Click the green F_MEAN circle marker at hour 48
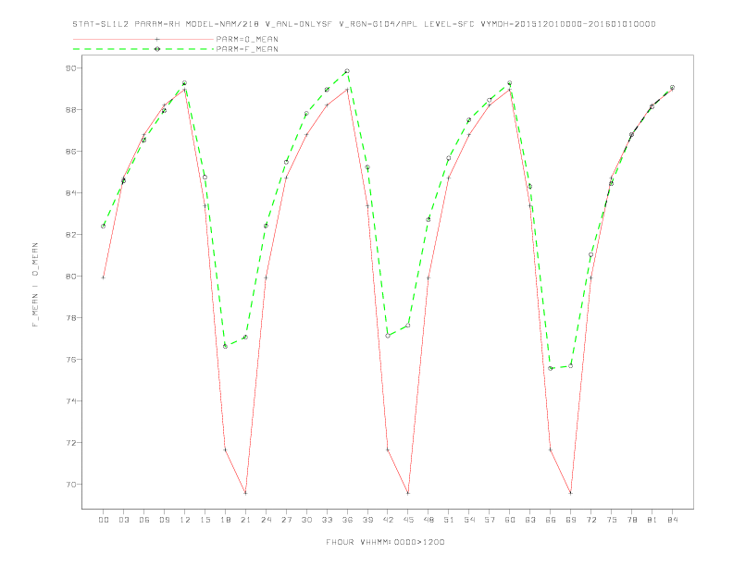 click(429, 219)
